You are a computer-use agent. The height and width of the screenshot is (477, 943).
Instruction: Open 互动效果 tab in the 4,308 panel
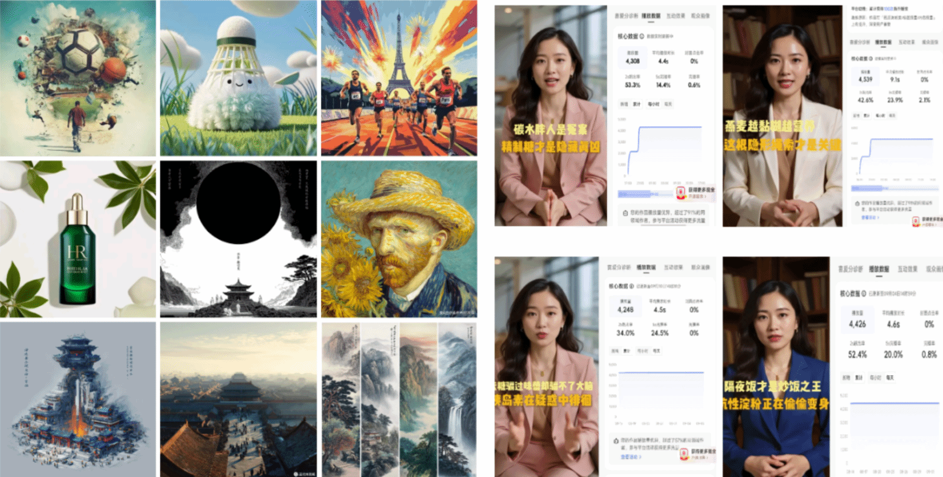(676, 16)
